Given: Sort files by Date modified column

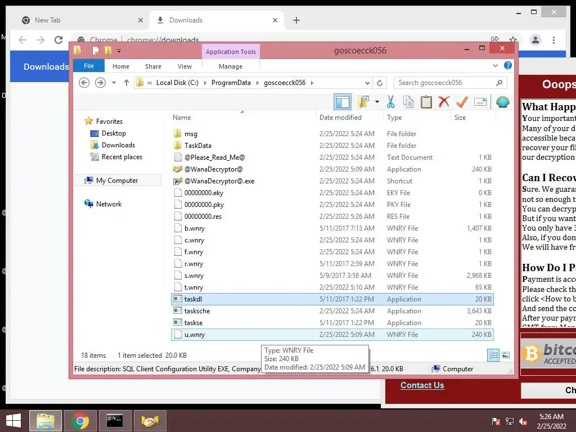Looking at the screenshot, I should (349, 117).
